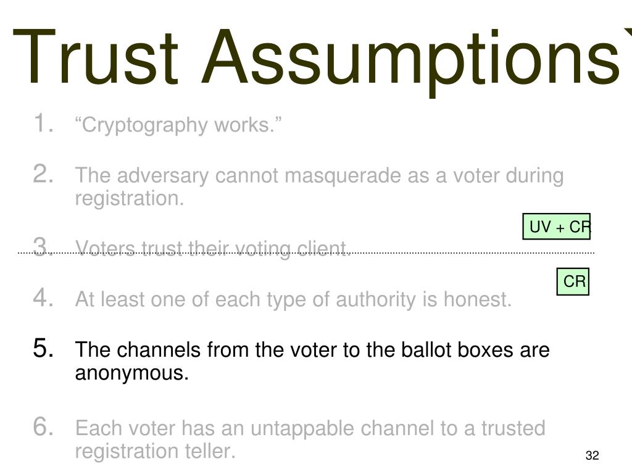
Task: Click "registration teller." at slide bottom
Action: tap(155, 451)
